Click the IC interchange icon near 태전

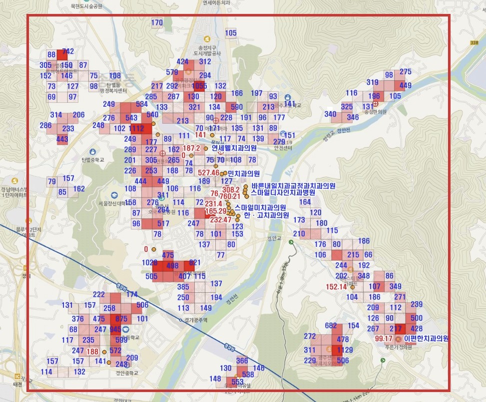pyautogui.click(x=17, y=377)
